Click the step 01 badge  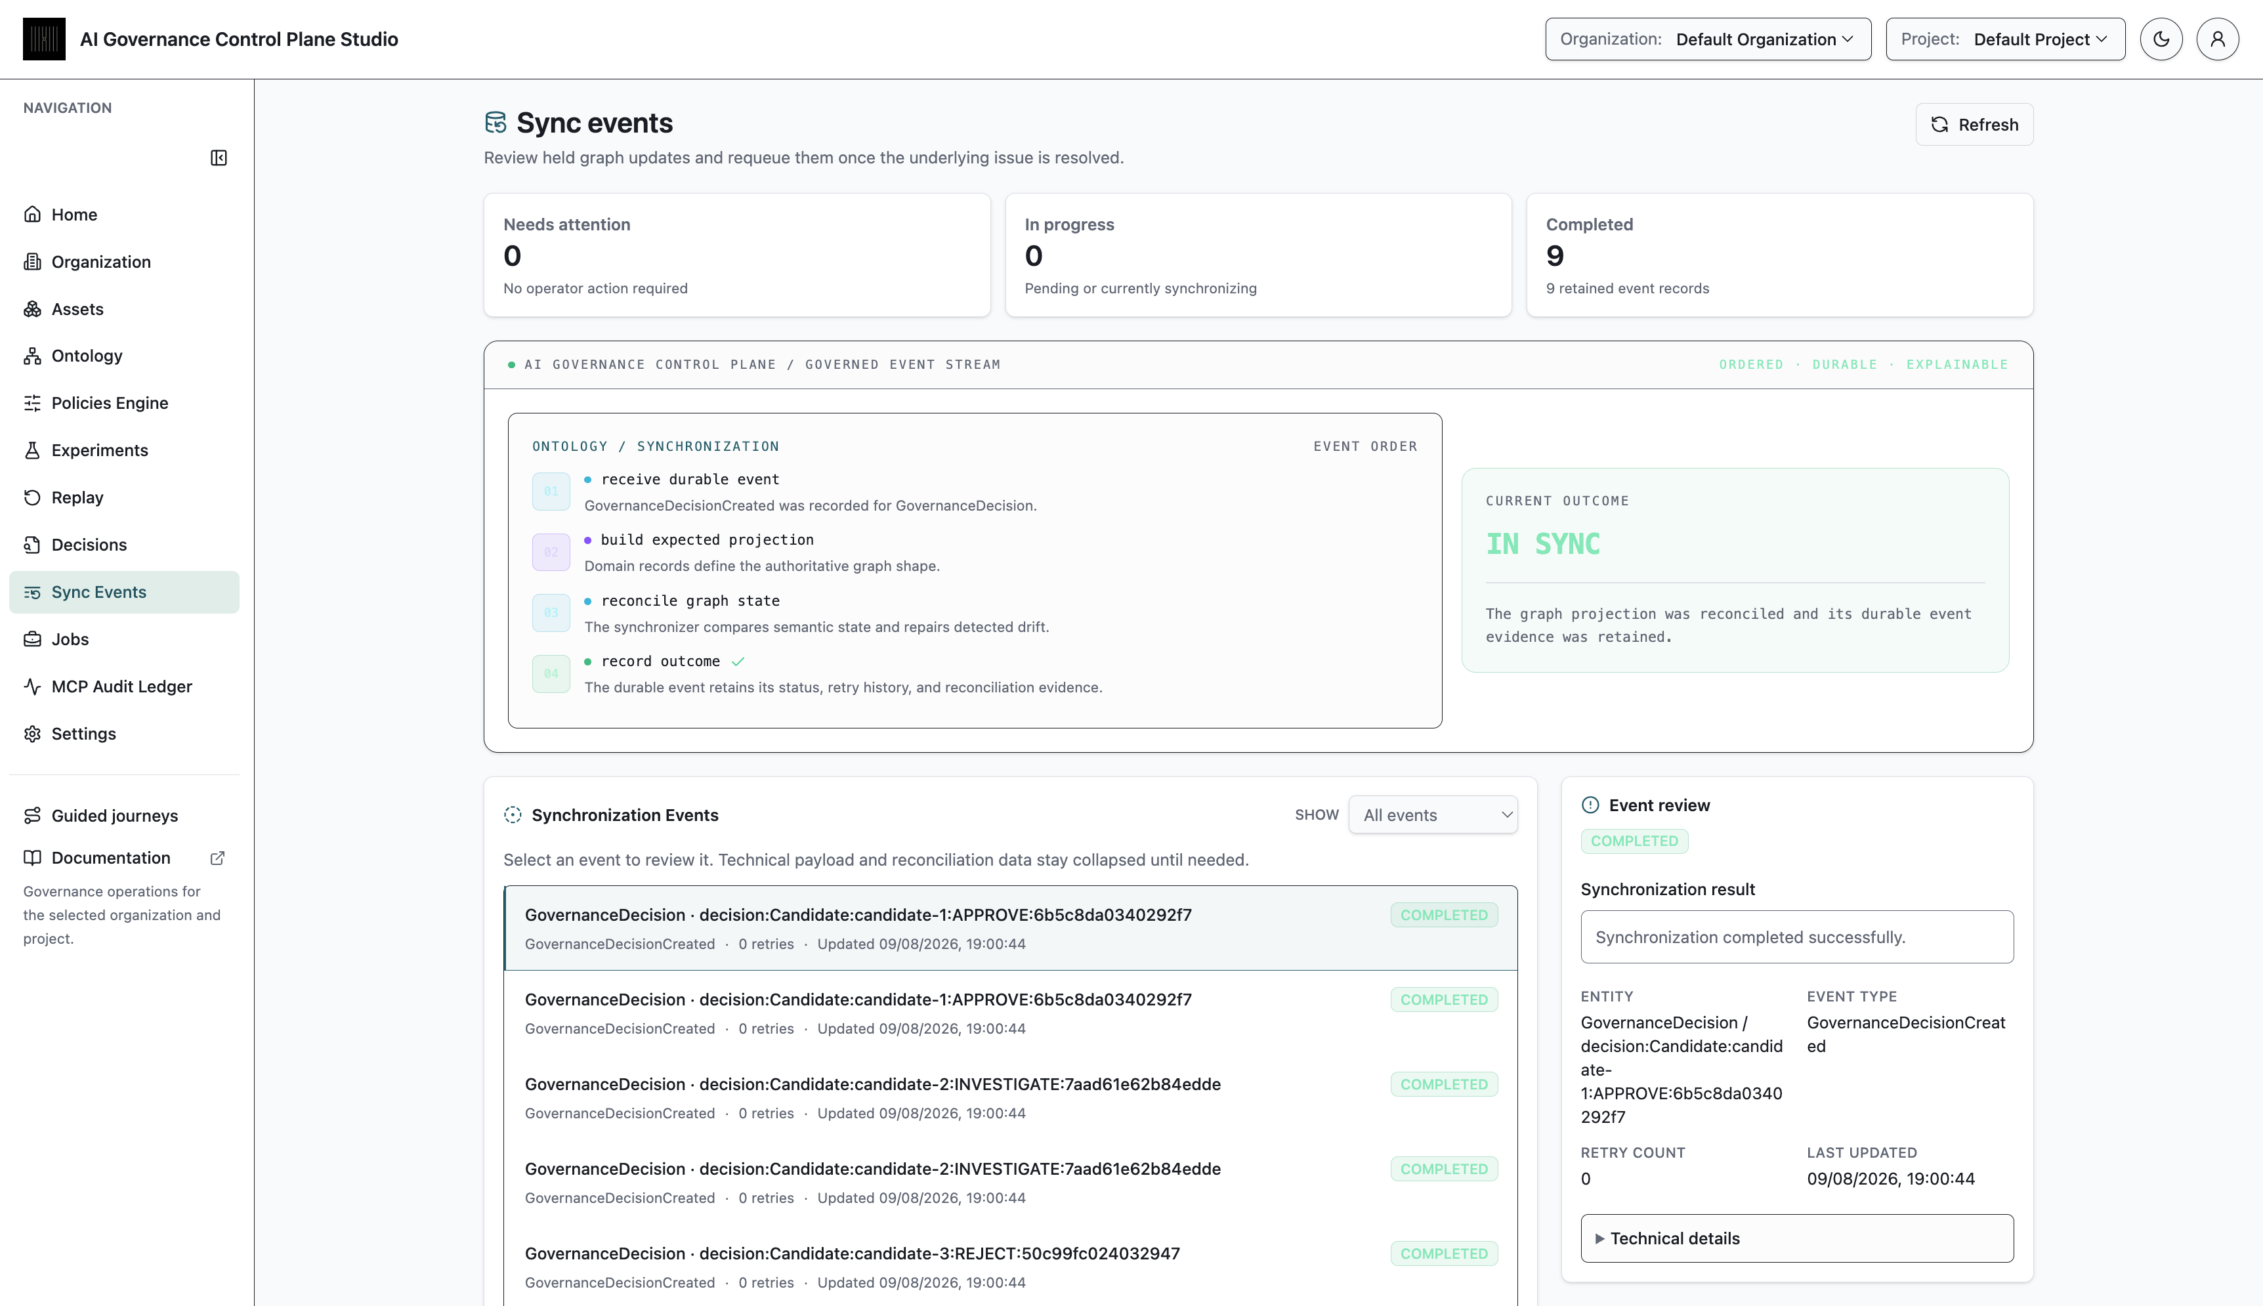tap(551, 492)
